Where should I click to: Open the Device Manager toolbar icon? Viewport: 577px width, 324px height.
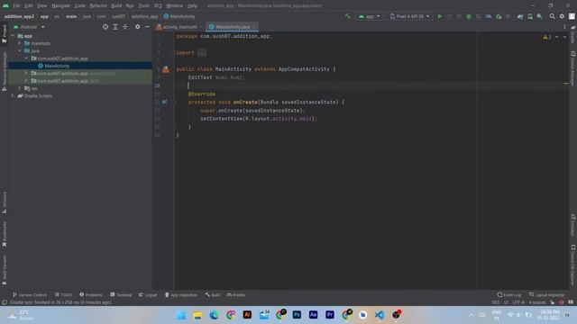click(x=530, y=16)
